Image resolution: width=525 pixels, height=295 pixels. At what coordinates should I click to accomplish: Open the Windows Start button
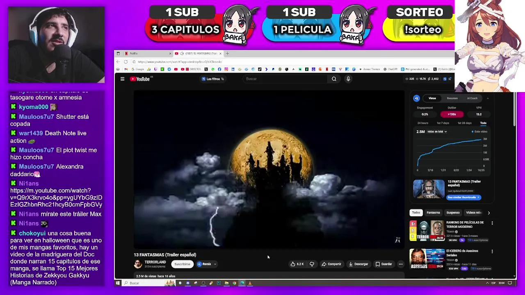point(118,283)
